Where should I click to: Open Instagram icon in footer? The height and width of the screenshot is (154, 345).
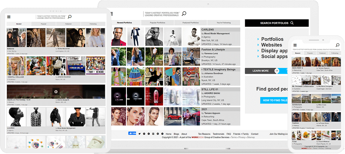(x=153, y=134)
